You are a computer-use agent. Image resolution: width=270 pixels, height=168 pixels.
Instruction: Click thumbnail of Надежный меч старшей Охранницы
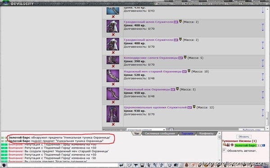point(113,75)
